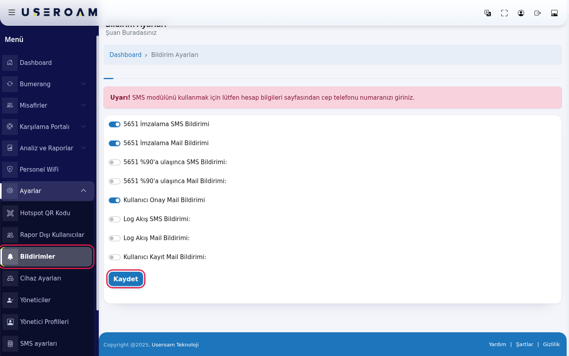Click the sidebar vertical scrollbar
Screen dimensions: 569x356
(97, 173)
